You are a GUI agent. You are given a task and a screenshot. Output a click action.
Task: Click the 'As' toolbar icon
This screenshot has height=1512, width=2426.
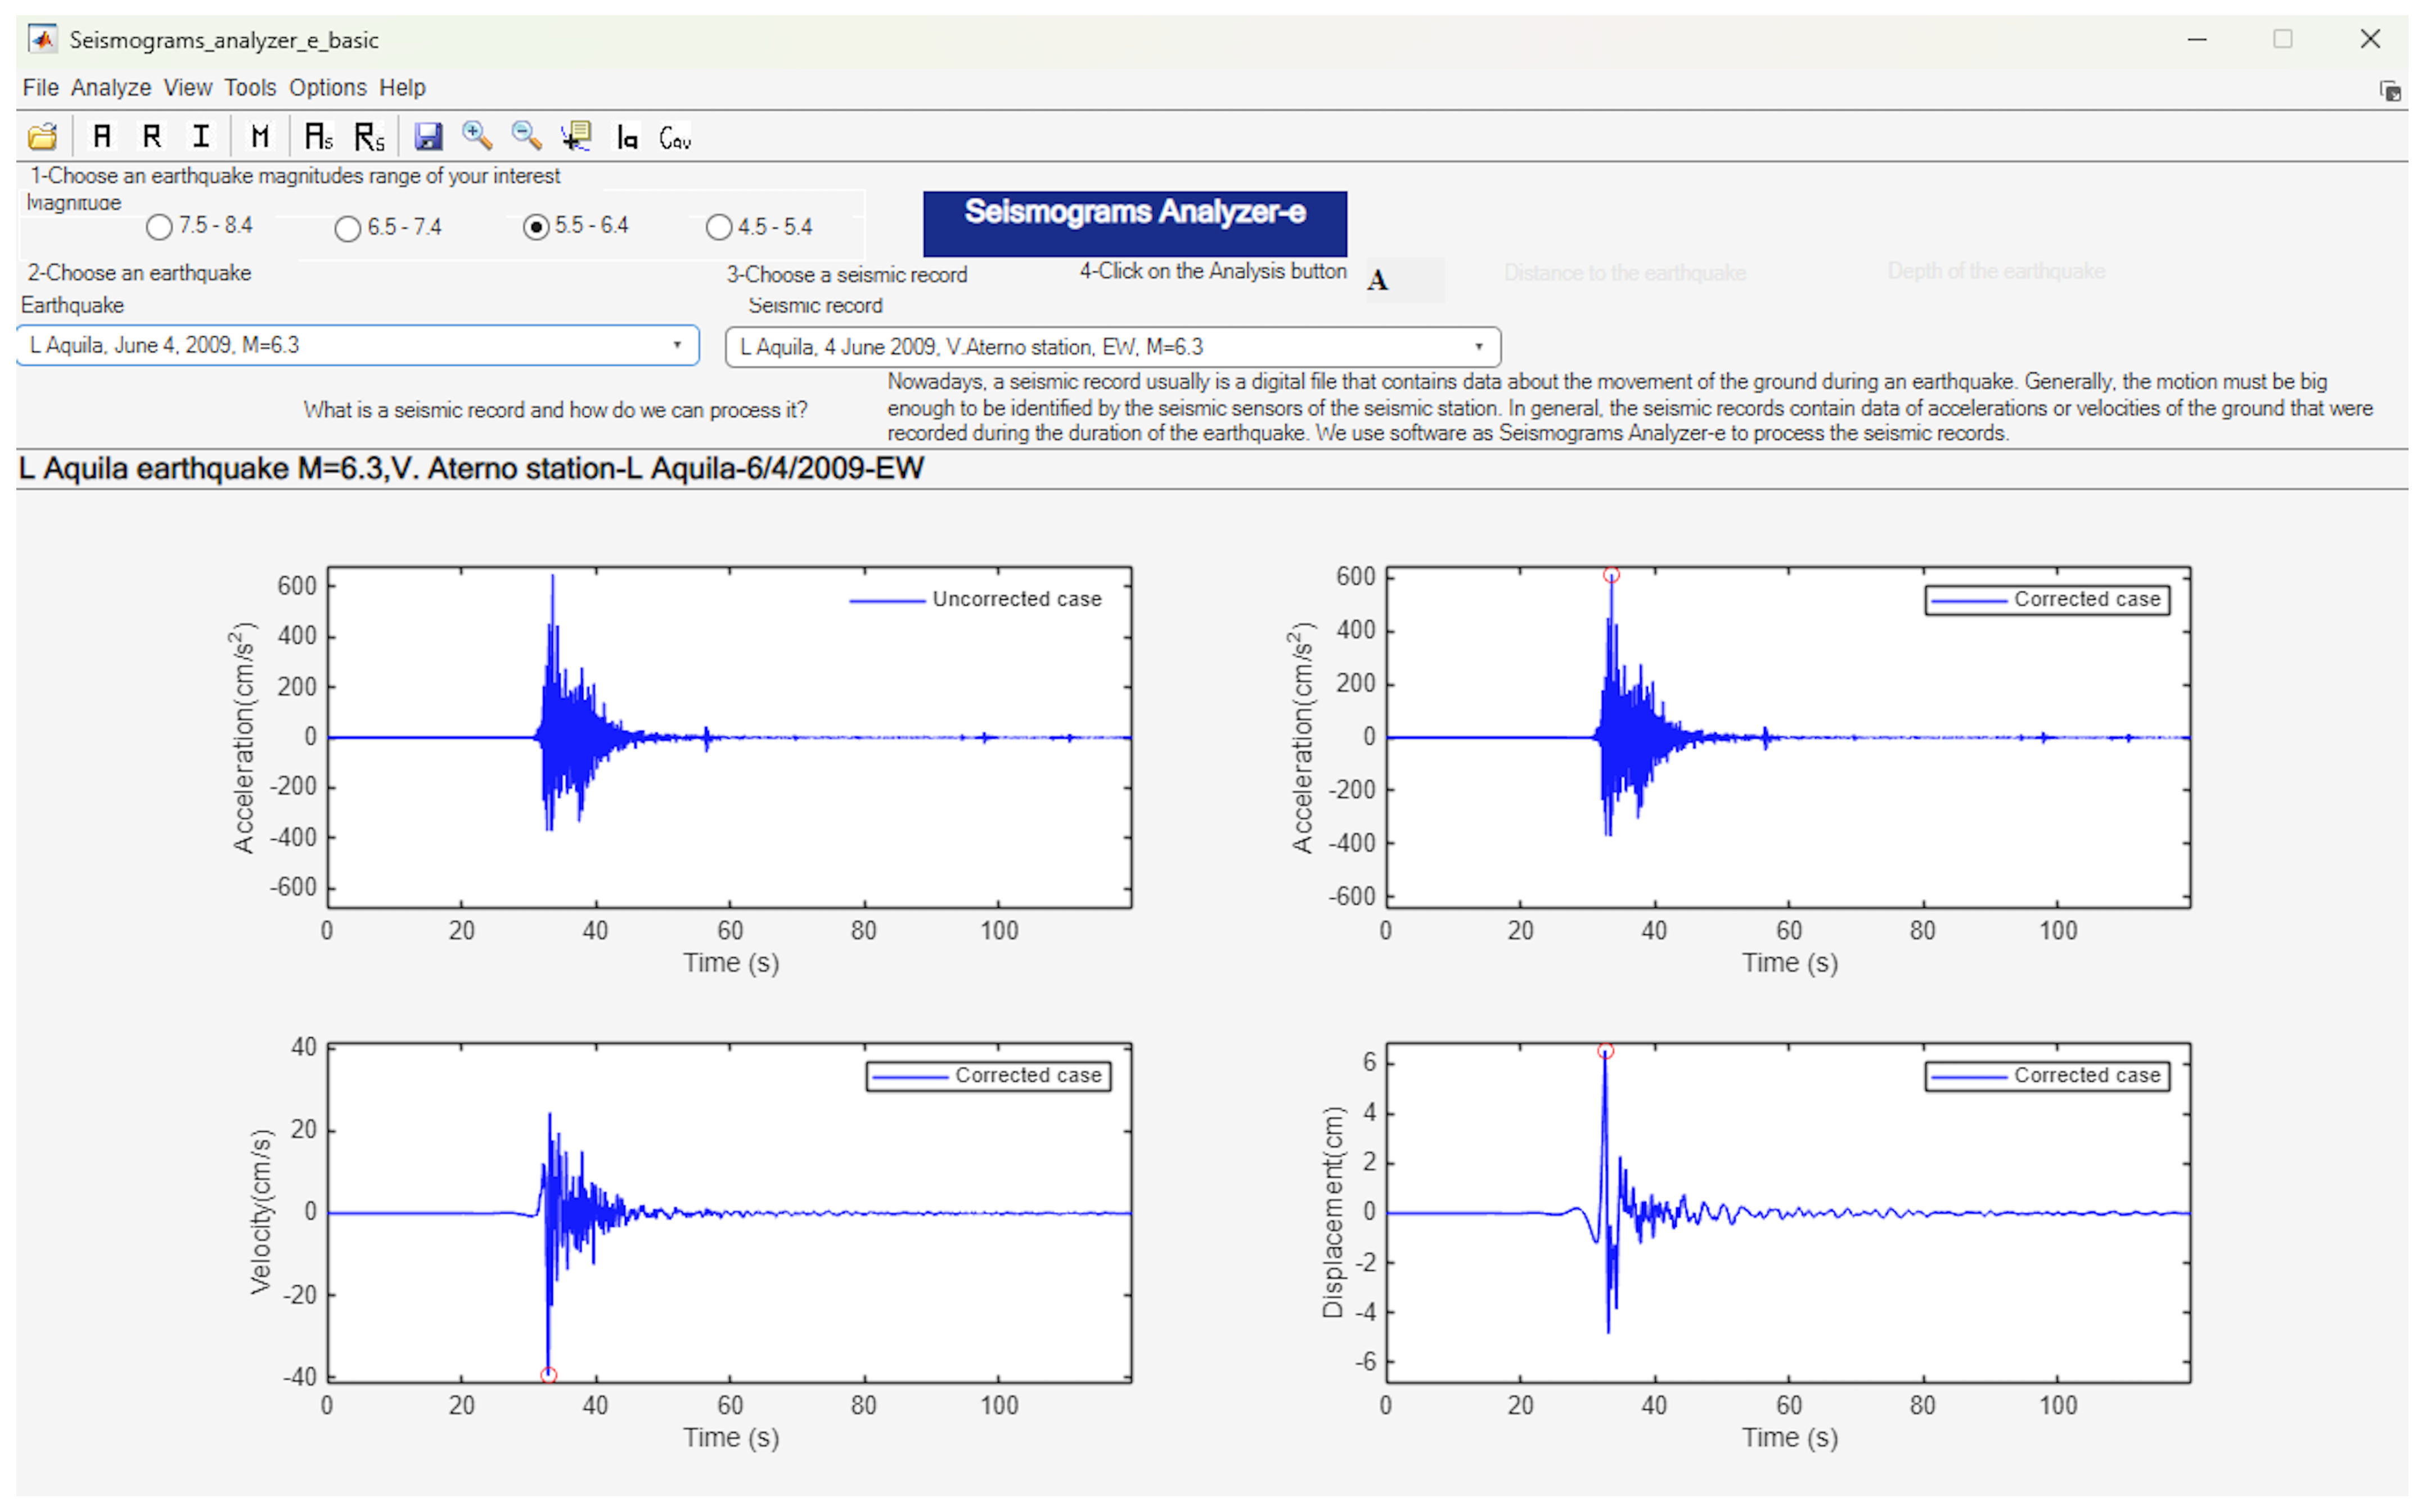[319, 136]
